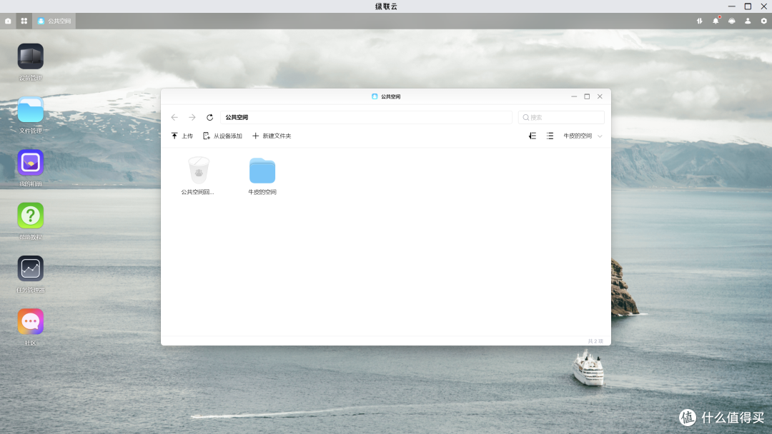Open the green question-mark help app
772x434 pixels.
(x=31, y=216)
